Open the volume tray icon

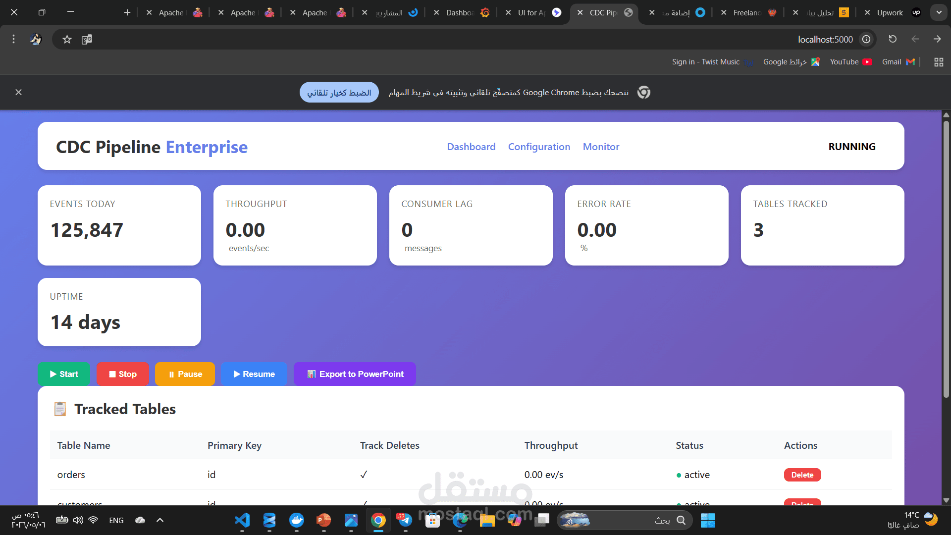tap(78, 520)
